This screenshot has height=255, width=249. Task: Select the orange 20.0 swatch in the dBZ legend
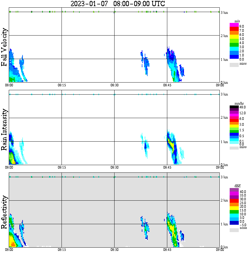click(234, 204)
